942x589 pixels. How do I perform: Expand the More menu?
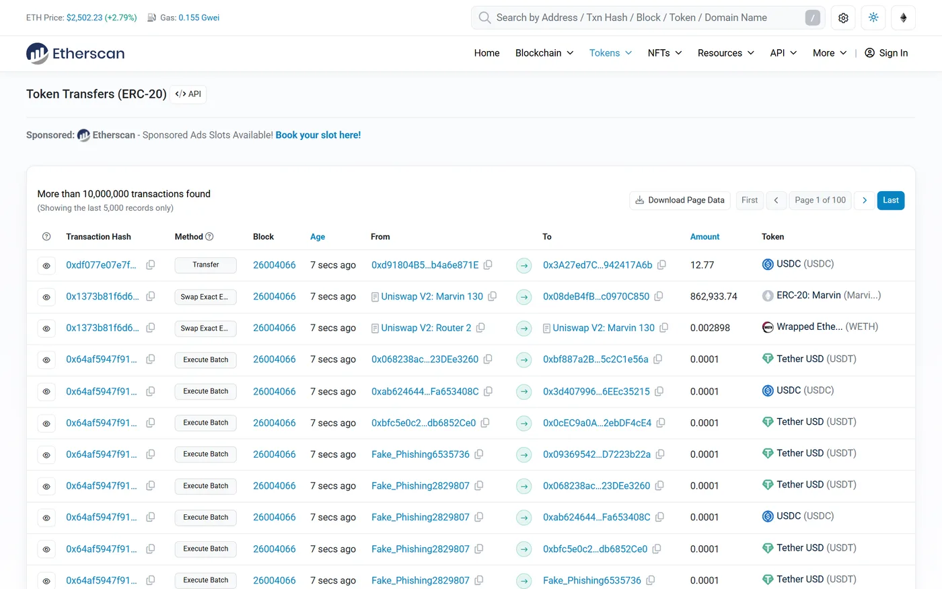tap(830, 53)
